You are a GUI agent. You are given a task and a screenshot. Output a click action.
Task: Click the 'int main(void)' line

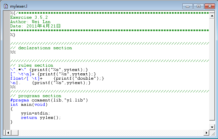tap(29, 105)
